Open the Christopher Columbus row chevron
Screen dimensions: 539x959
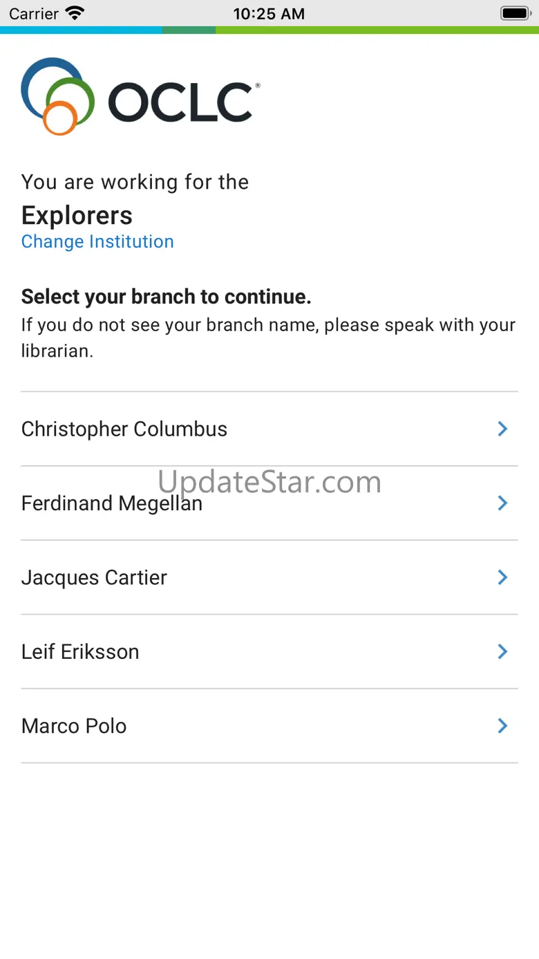point(503,429)
